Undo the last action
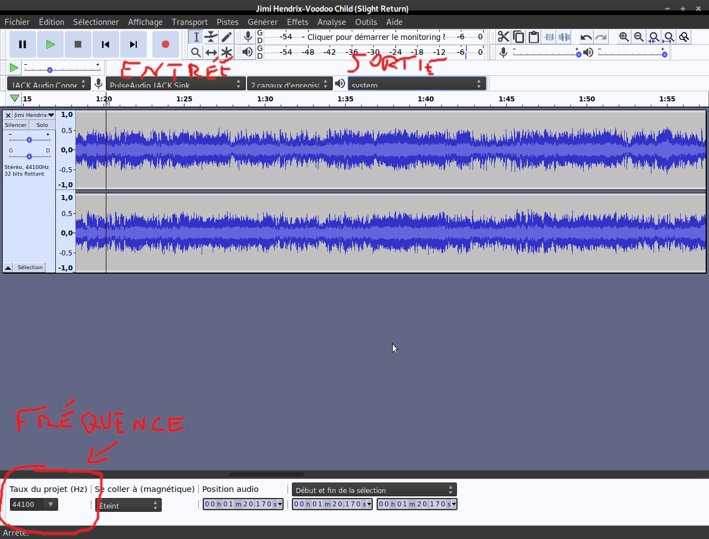Screen dimensions: 709x539 (x=586, y=37)
